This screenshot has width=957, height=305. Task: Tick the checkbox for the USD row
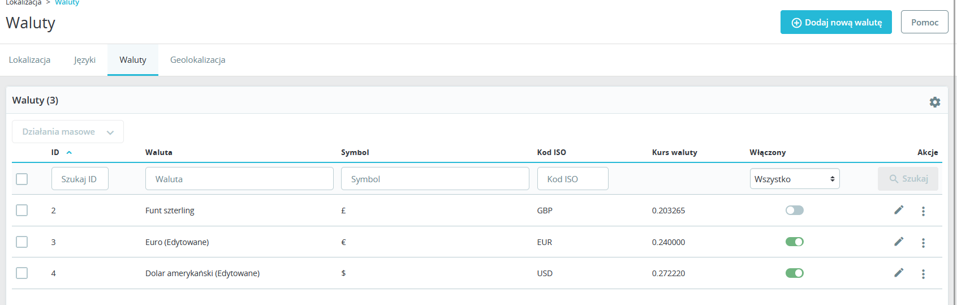tap(22, 273)
